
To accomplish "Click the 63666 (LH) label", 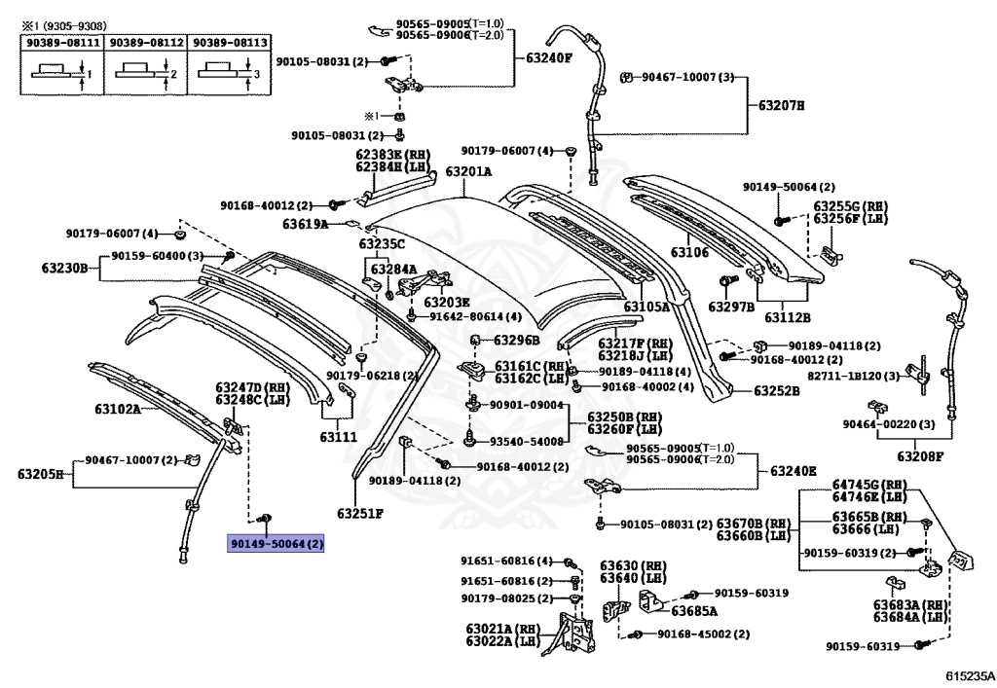I will [865, 529].
